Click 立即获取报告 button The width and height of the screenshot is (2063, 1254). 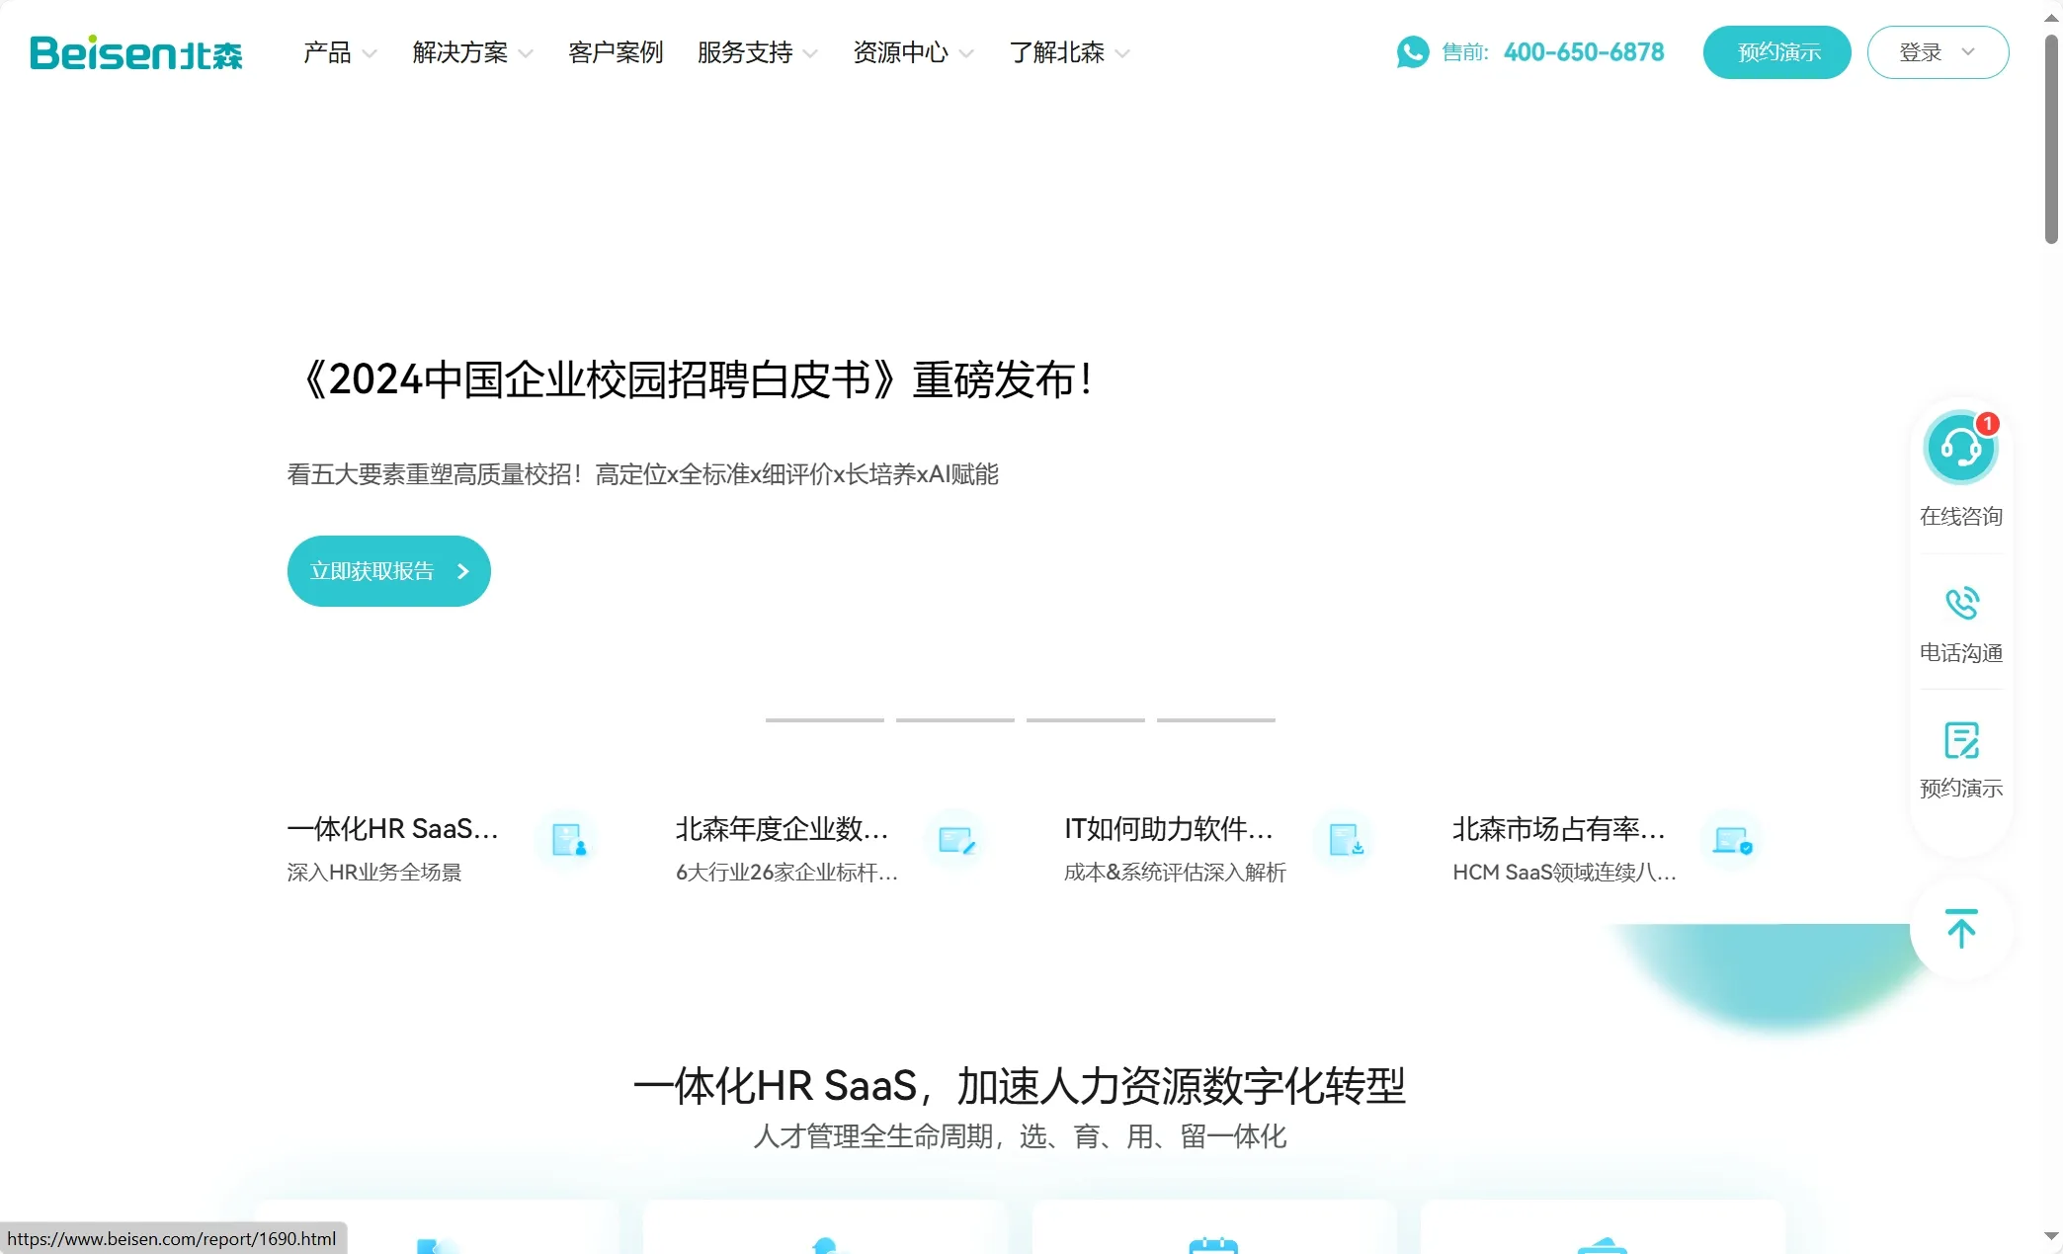[389, 571]
